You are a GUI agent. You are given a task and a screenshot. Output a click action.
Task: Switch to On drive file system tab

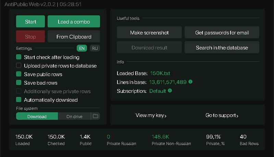point(74,116)
